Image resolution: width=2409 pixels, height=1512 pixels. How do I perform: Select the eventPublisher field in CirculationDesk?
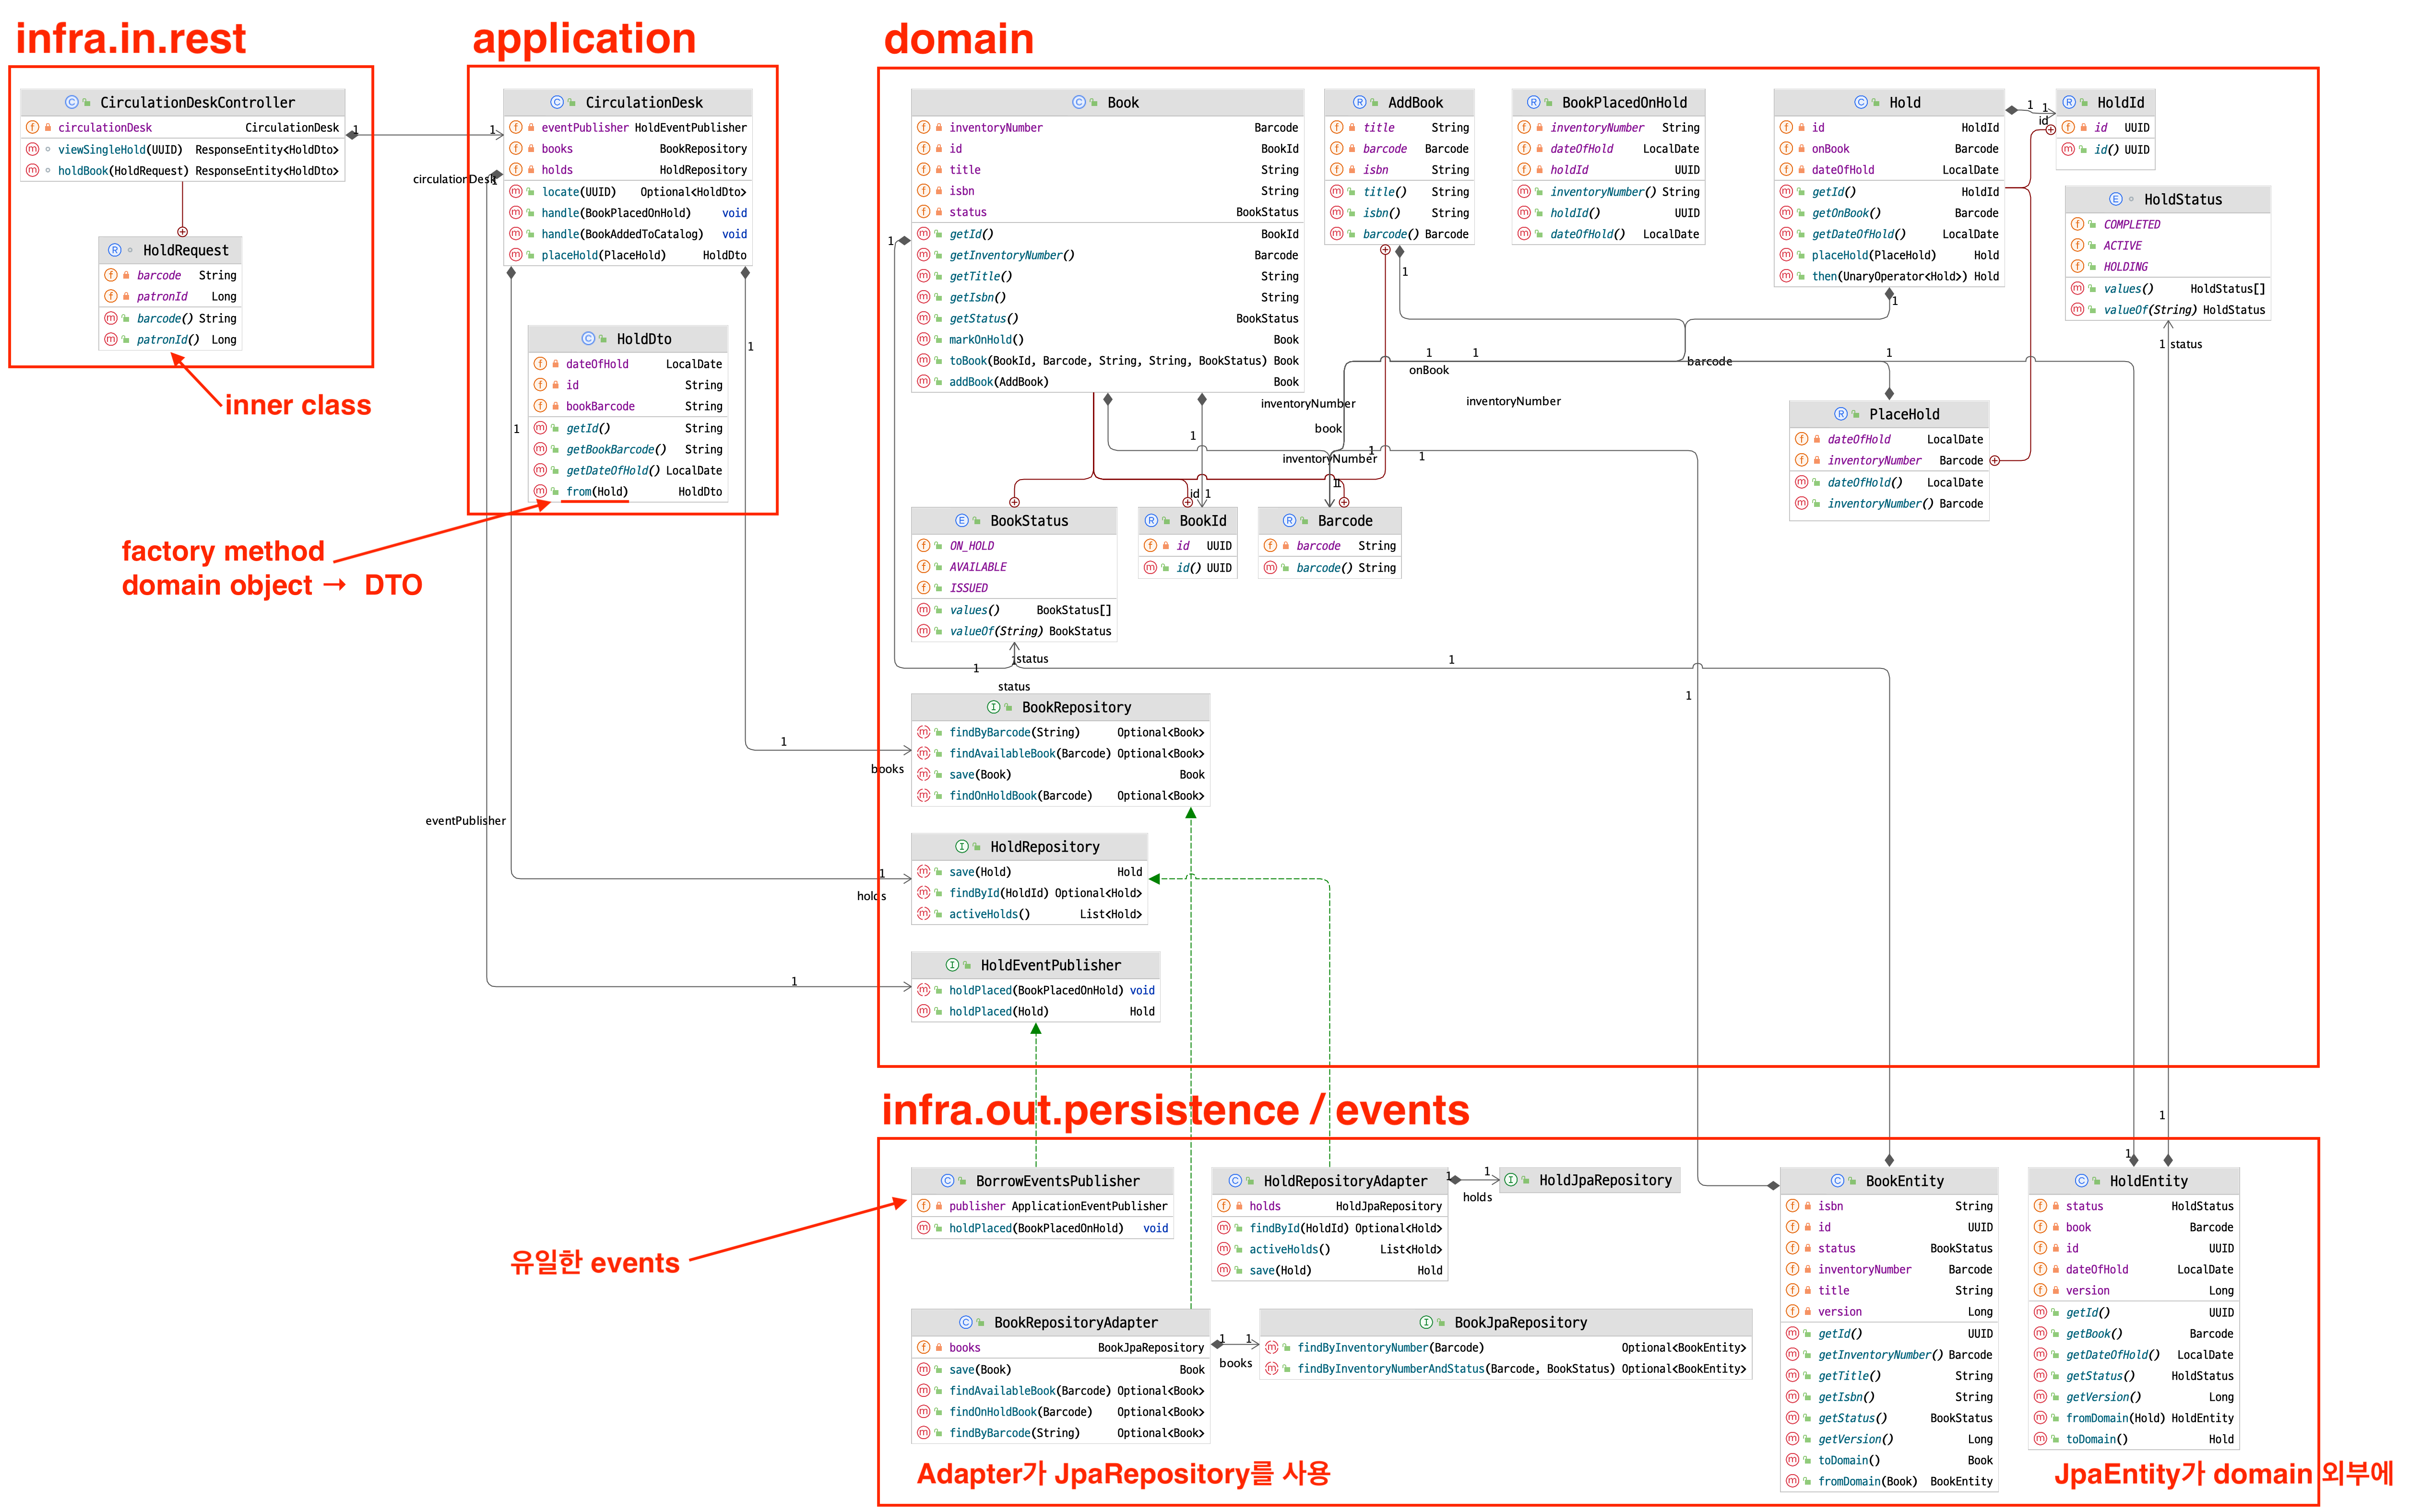(x=627, y=128)
